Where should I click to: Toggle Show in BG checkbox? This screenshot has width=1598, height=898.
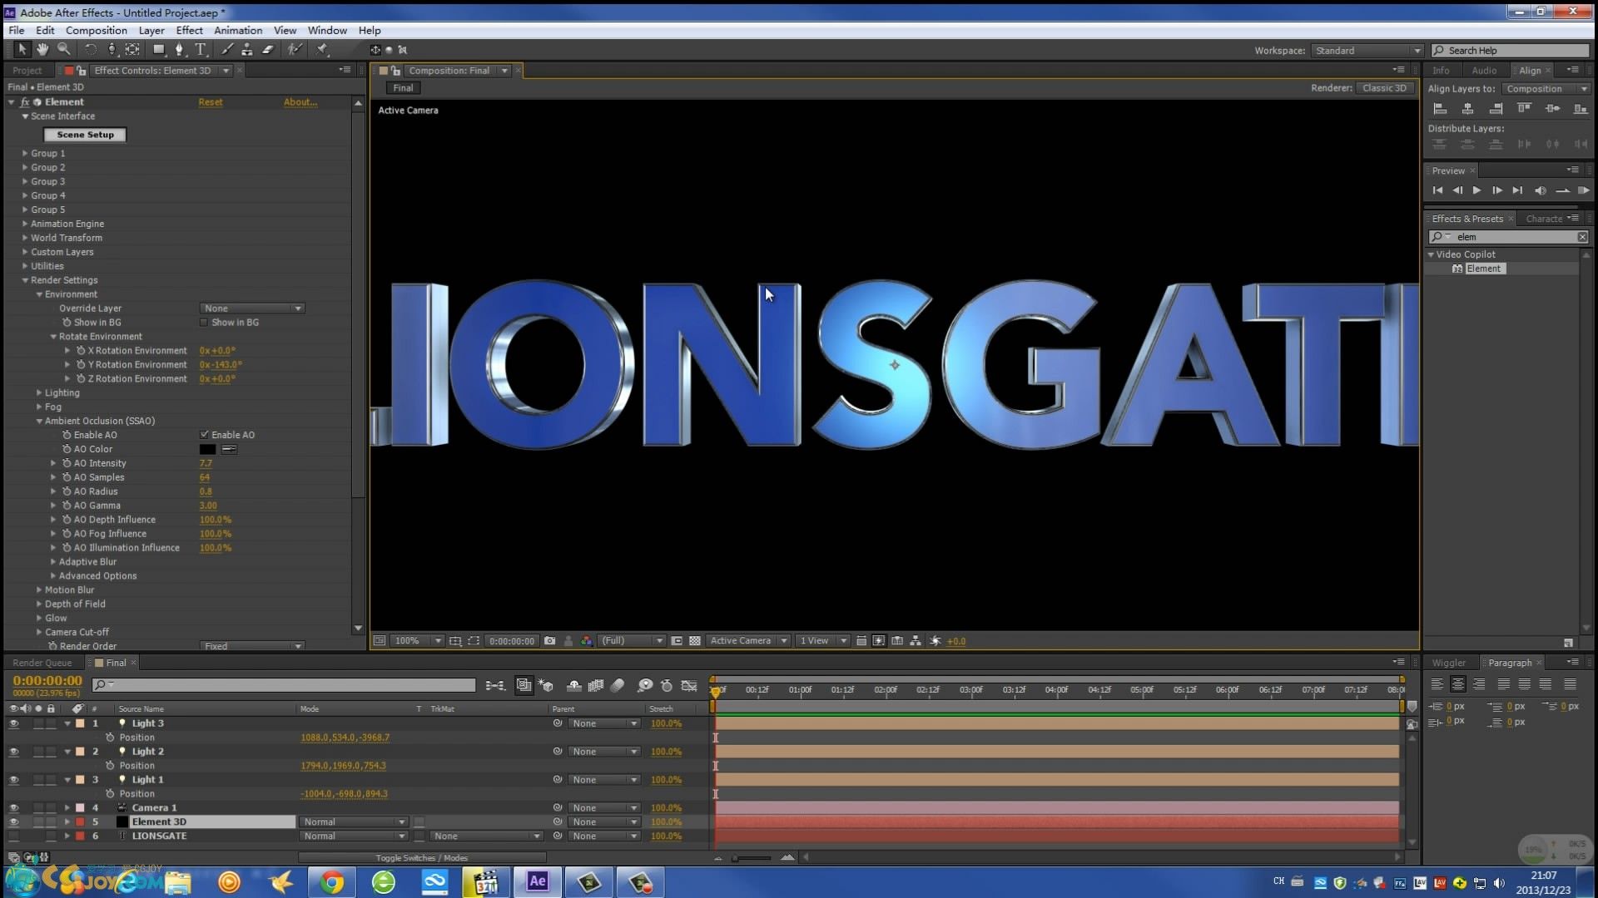(x=204, y=323)
